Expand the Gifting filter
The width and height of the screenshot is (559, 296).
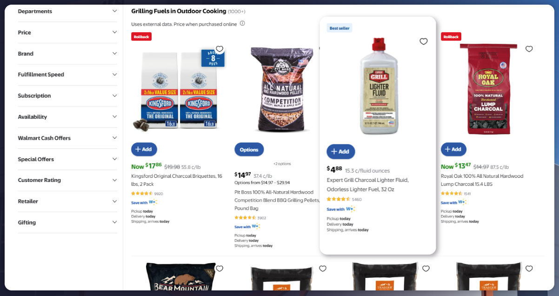[67, 222]
